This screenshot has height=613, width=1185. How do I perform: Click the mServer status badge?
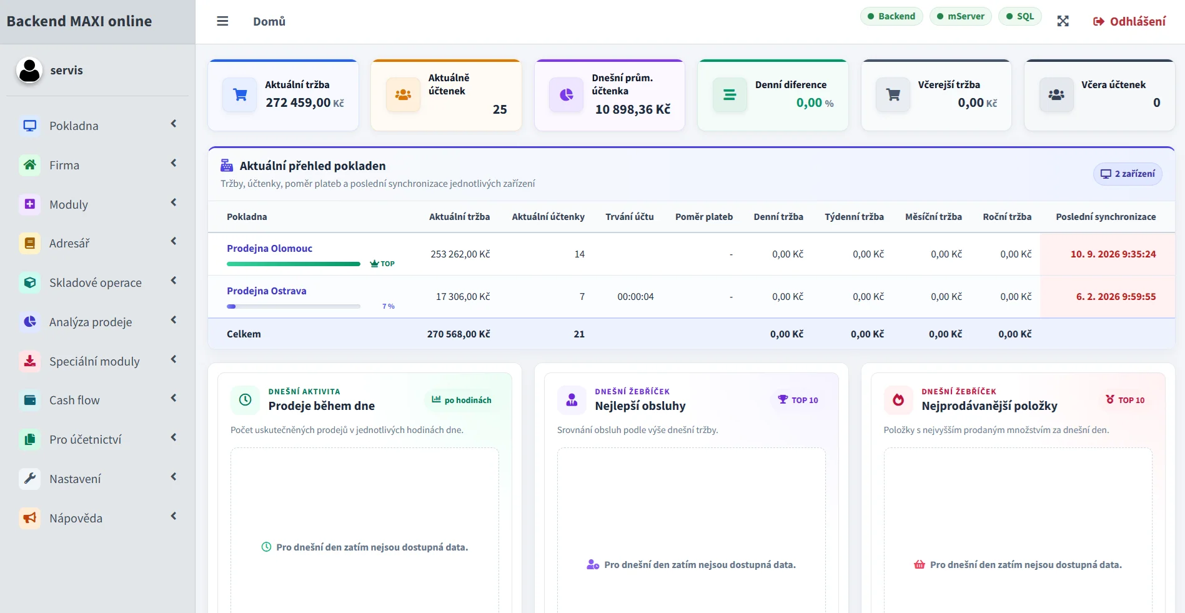[961, 16]
